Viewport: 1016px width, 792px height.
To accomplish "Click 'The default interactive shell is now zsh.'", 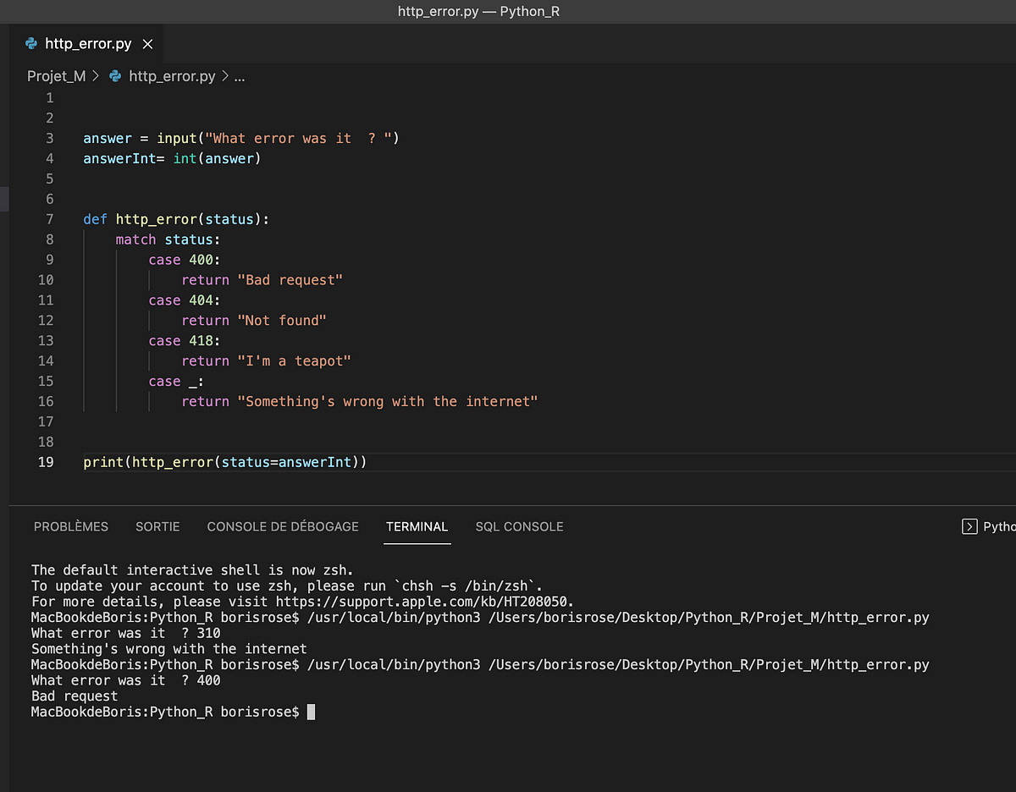I will pos(192,569).
